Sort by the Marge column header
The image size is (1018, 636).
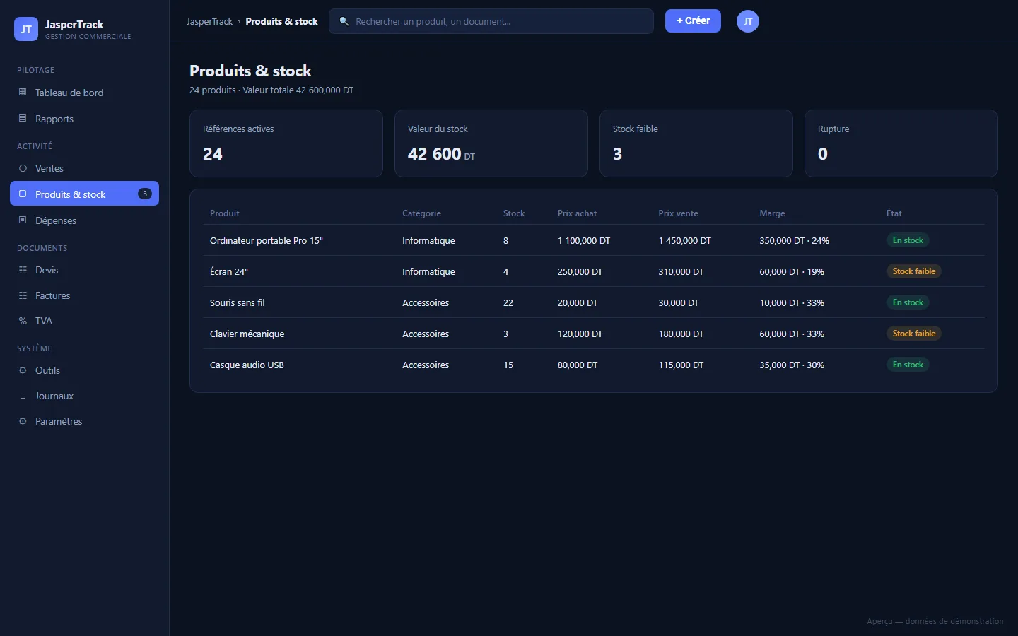pos(772,213)
